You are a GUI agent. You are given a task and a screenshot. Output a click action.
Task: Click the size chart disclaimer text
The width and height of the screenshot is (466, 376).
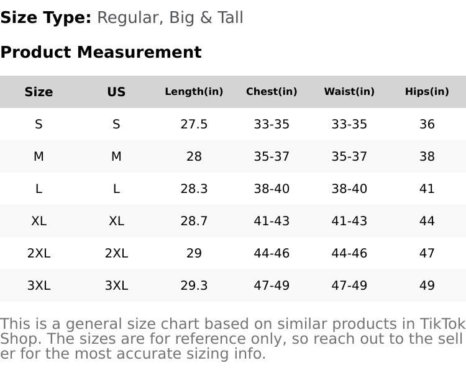point(232,339)
